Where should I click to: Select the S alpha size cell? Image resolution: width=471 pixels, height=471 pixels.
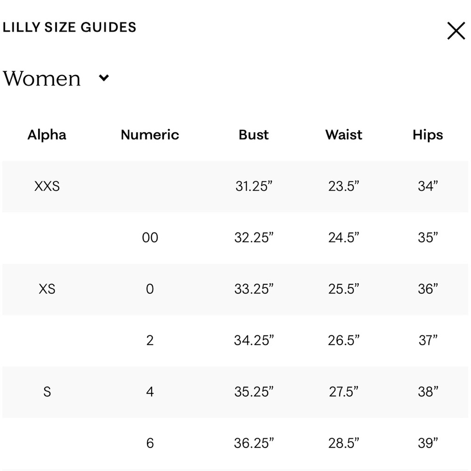[x=47, y=392]
